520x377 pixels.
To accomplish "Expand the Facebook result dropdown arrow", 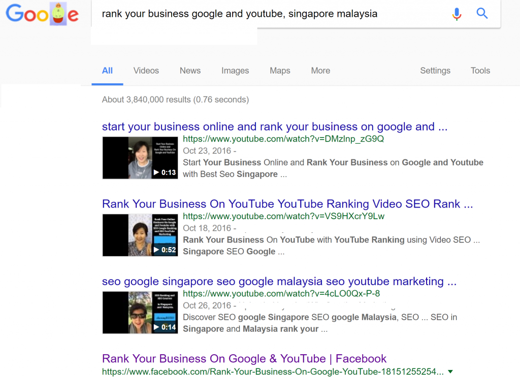I will (450, 372).
